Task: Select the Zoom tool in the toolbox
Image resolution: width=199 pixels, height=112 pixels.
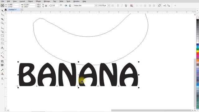Action: 2,23
